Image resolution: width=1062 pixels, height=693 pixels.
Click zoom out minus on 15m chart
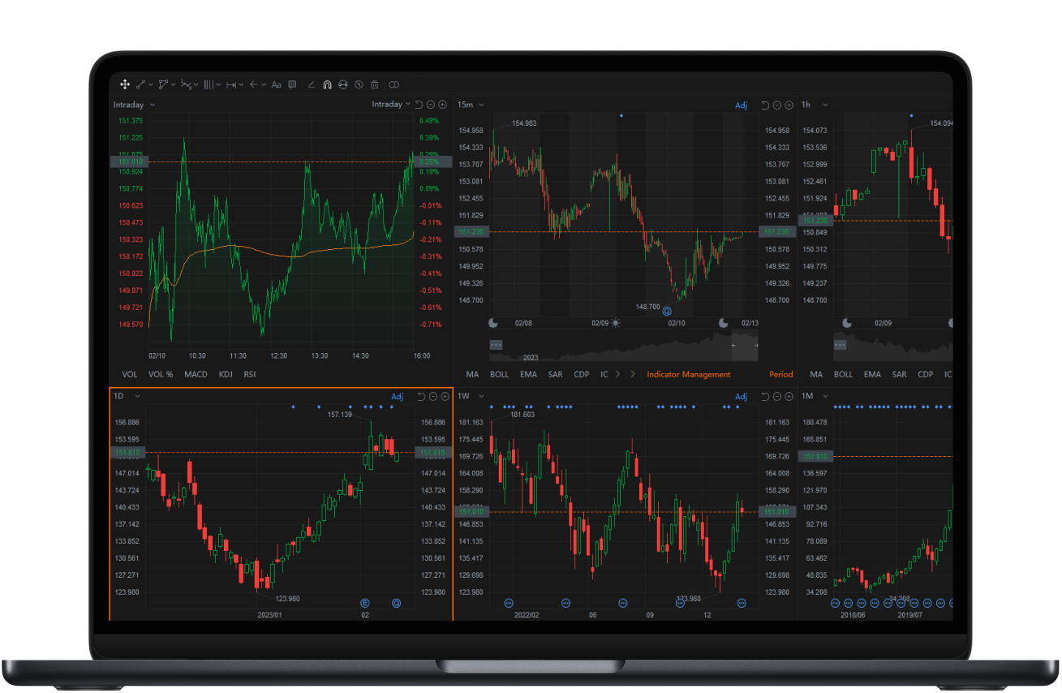(777, 105)
